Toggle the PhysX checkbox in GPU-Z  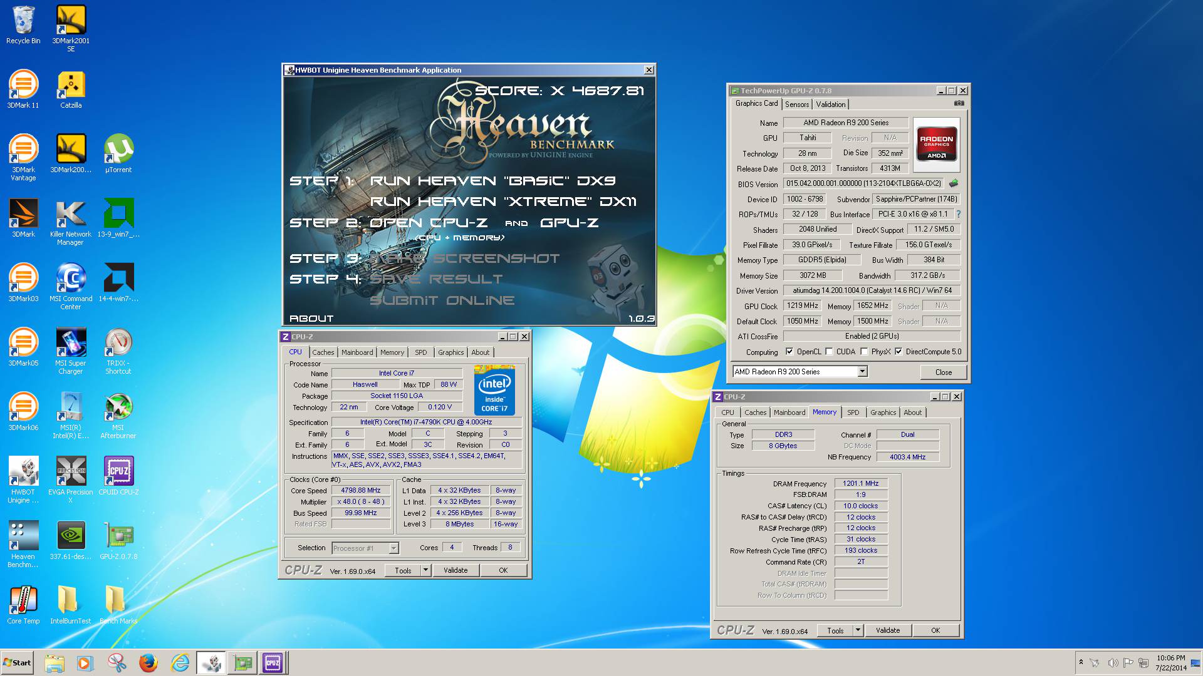pos(864,352)
